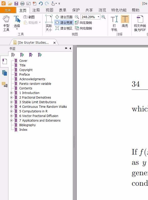Zoom out with the minus magnifier

point(77,17)
